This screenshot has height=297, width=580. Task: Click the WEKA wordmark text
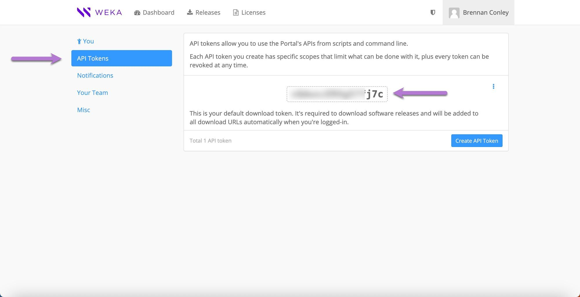pos(108,12)
